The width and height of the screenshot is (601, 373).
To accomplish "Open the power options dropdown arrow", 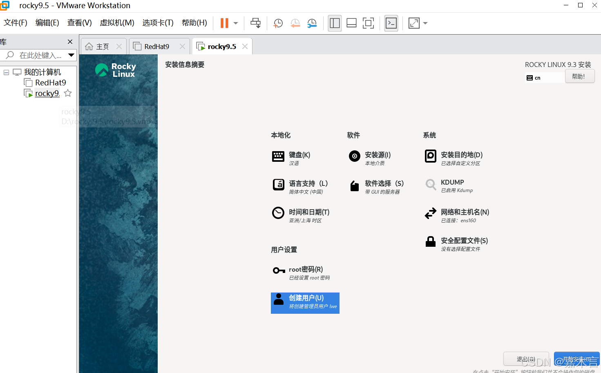I will click(236, 23).
